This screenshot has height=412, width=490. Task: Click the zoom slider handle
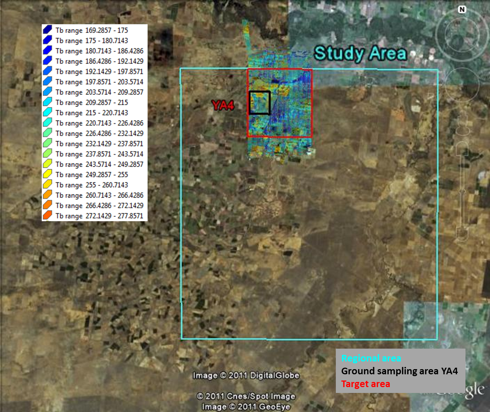tap(462, 191)
